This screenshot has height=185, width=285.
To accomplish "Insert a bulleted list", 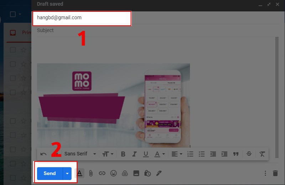I will tap(202, 154).
